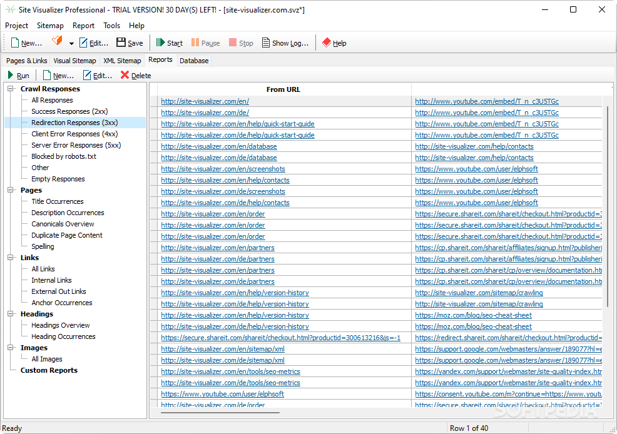Select All Responses report
Viewport: 617px width, 434px height.
(52, 100)
